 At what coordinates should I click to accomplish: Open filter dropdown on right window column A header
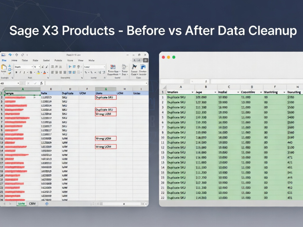(x=192, y=92)
